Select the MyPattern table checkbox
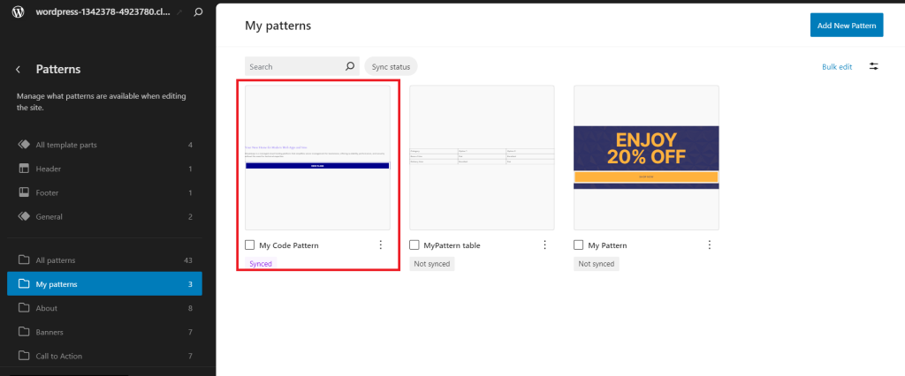905x376 pixels. click(x=414, y=245)
